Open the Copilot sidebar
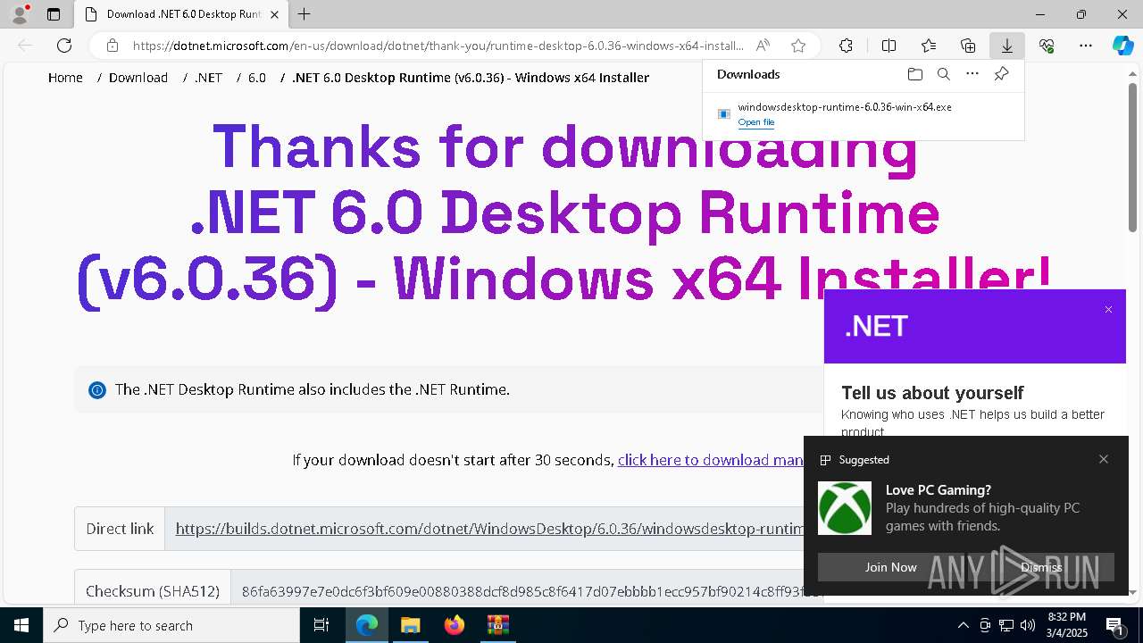This screenshot has width=1143, height=643. point(1122,46)
